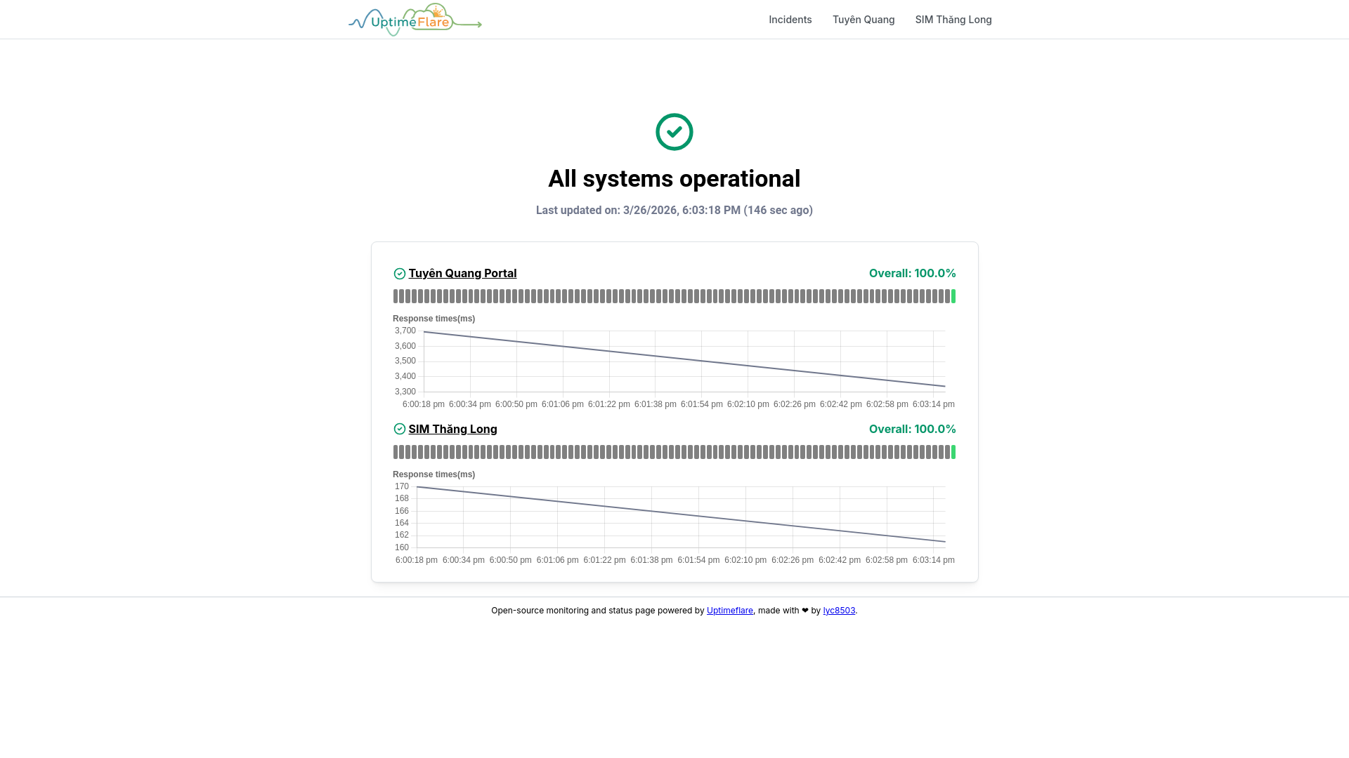Open Incidents page from navigation
Viewport: 1349px width, 758px height.
click(x=790, y=20)
